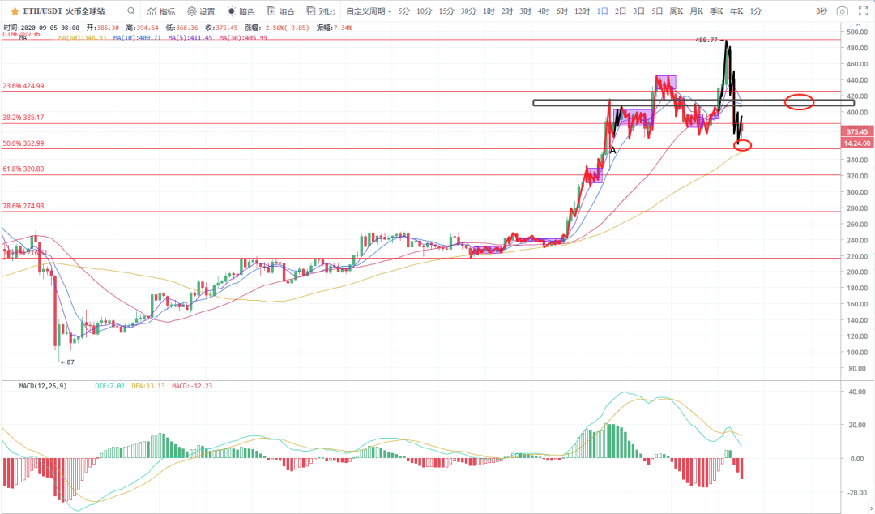Image resolution: width=875 pixels, height=514 pixels.
Task: Click the 涨幅:-2.56%(-9.85) change value
Action: [x=277, y=28]
